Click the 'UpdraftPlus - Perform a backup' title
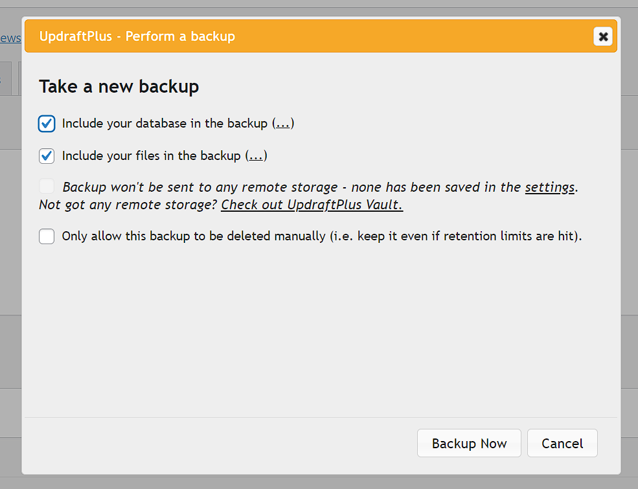 (137, 37)
